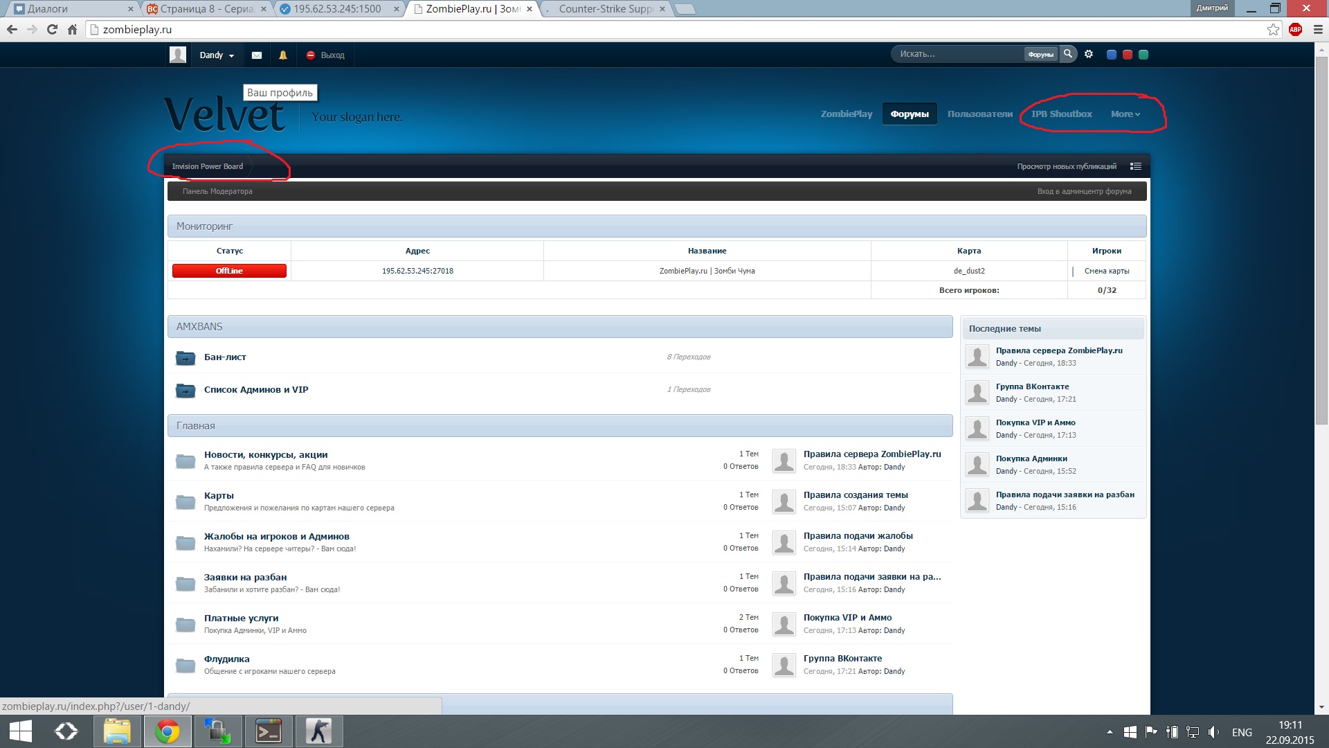Open the private messages envelope icon
Screen dimensions: 1329x748
(x=257, y=55)
